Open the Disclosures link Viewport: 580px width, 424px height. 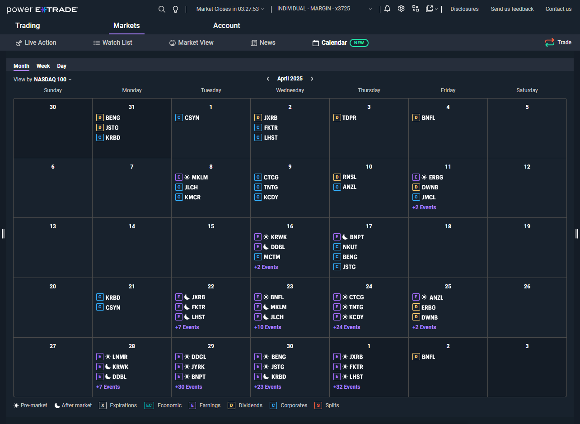point(464,9)
